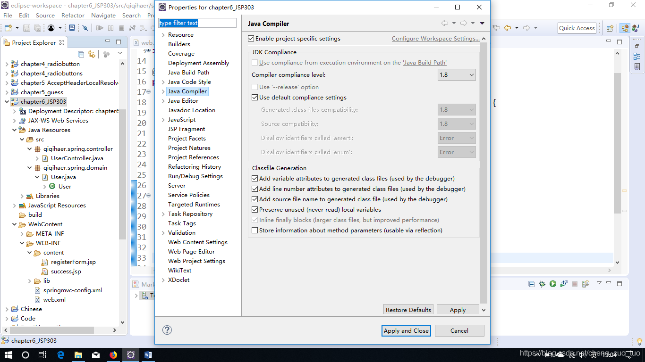Open the Source menu
Screen dimensions: 645x362
45,16
